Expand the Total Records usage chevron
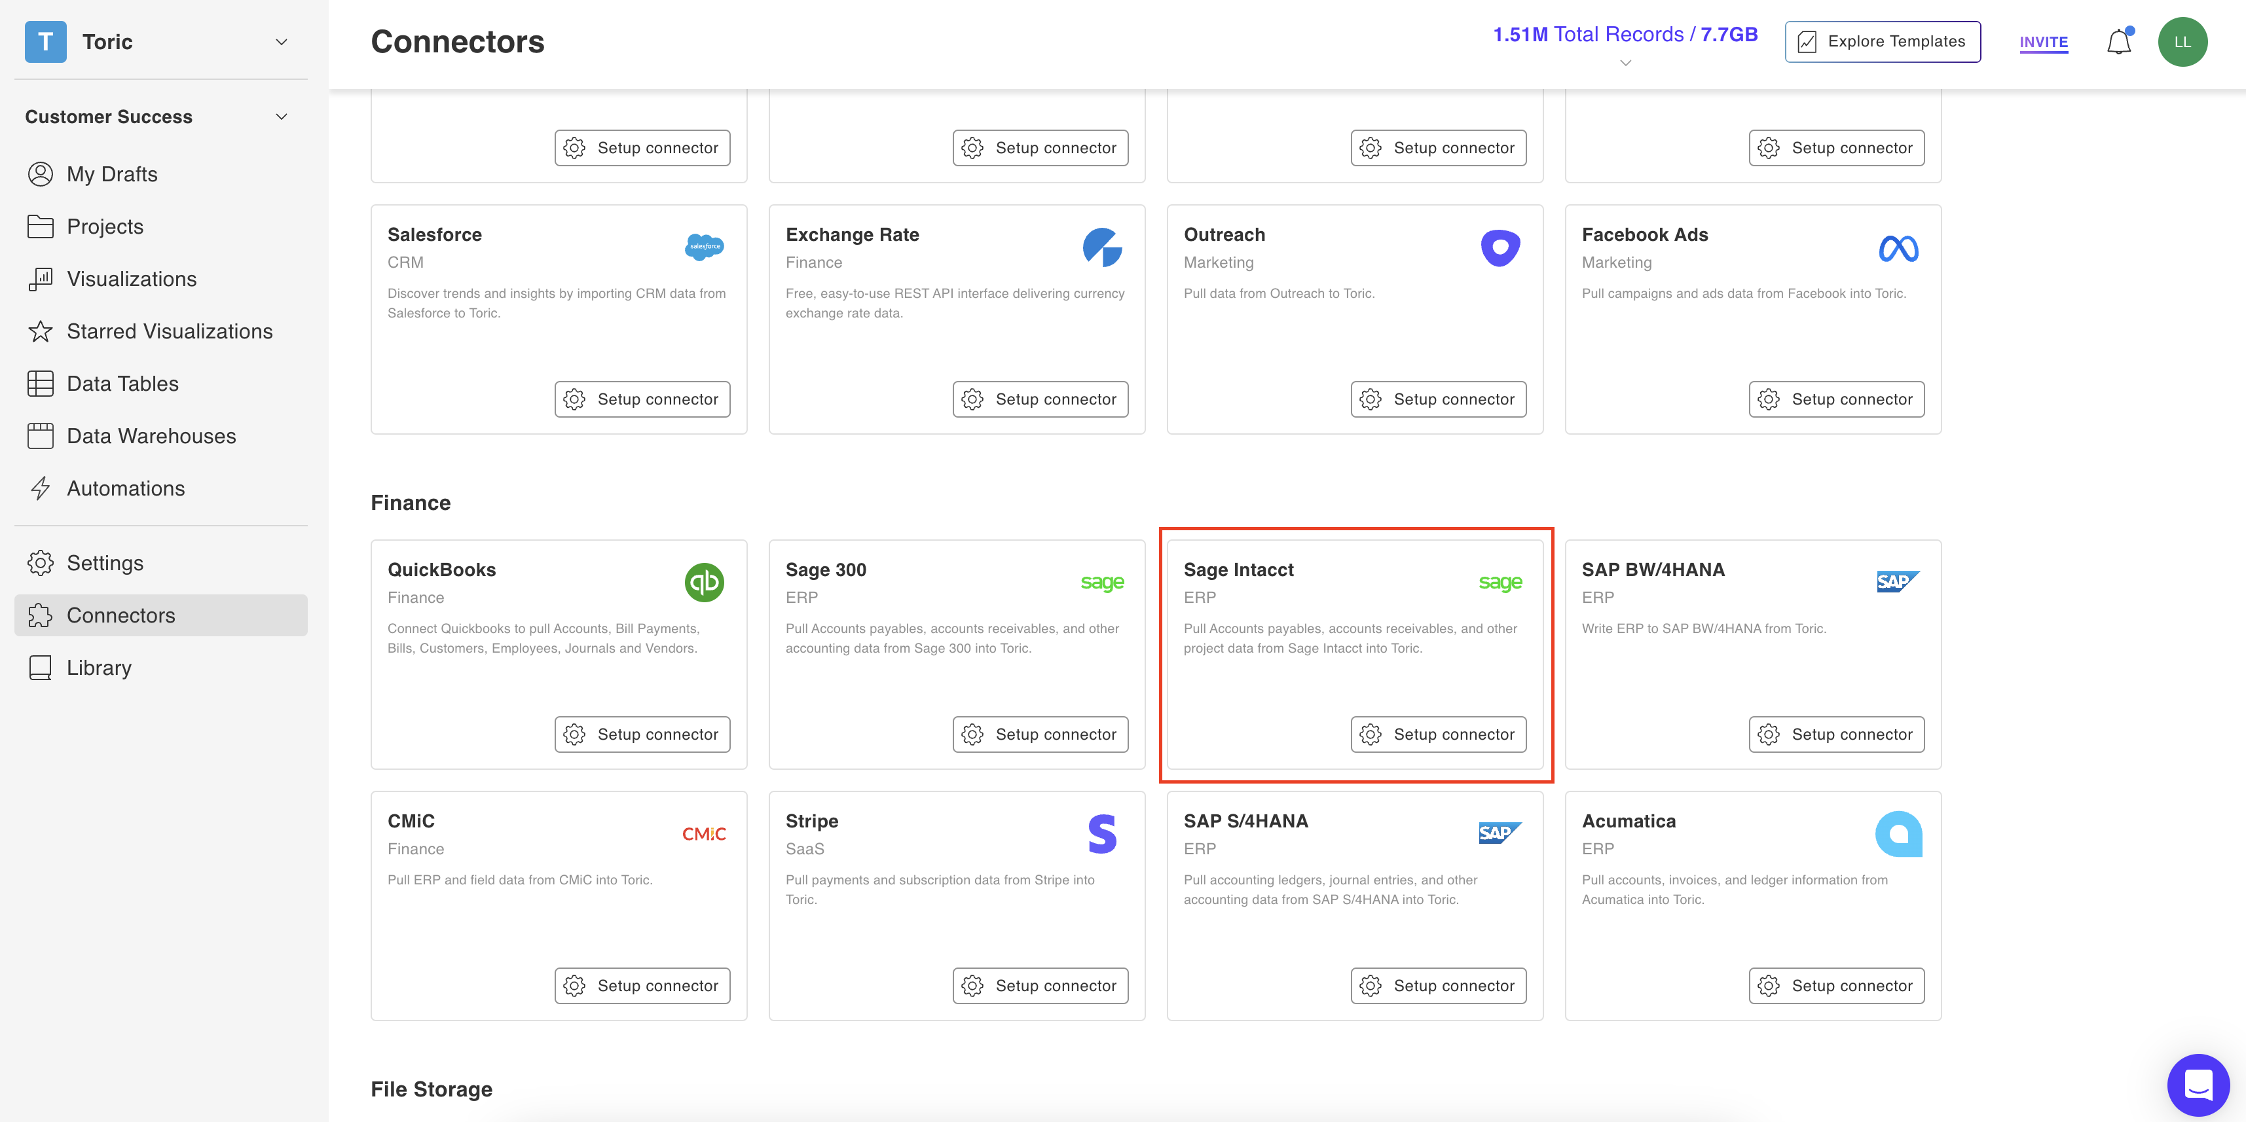This screenshot has width=2246, height=1122. 1625,63
